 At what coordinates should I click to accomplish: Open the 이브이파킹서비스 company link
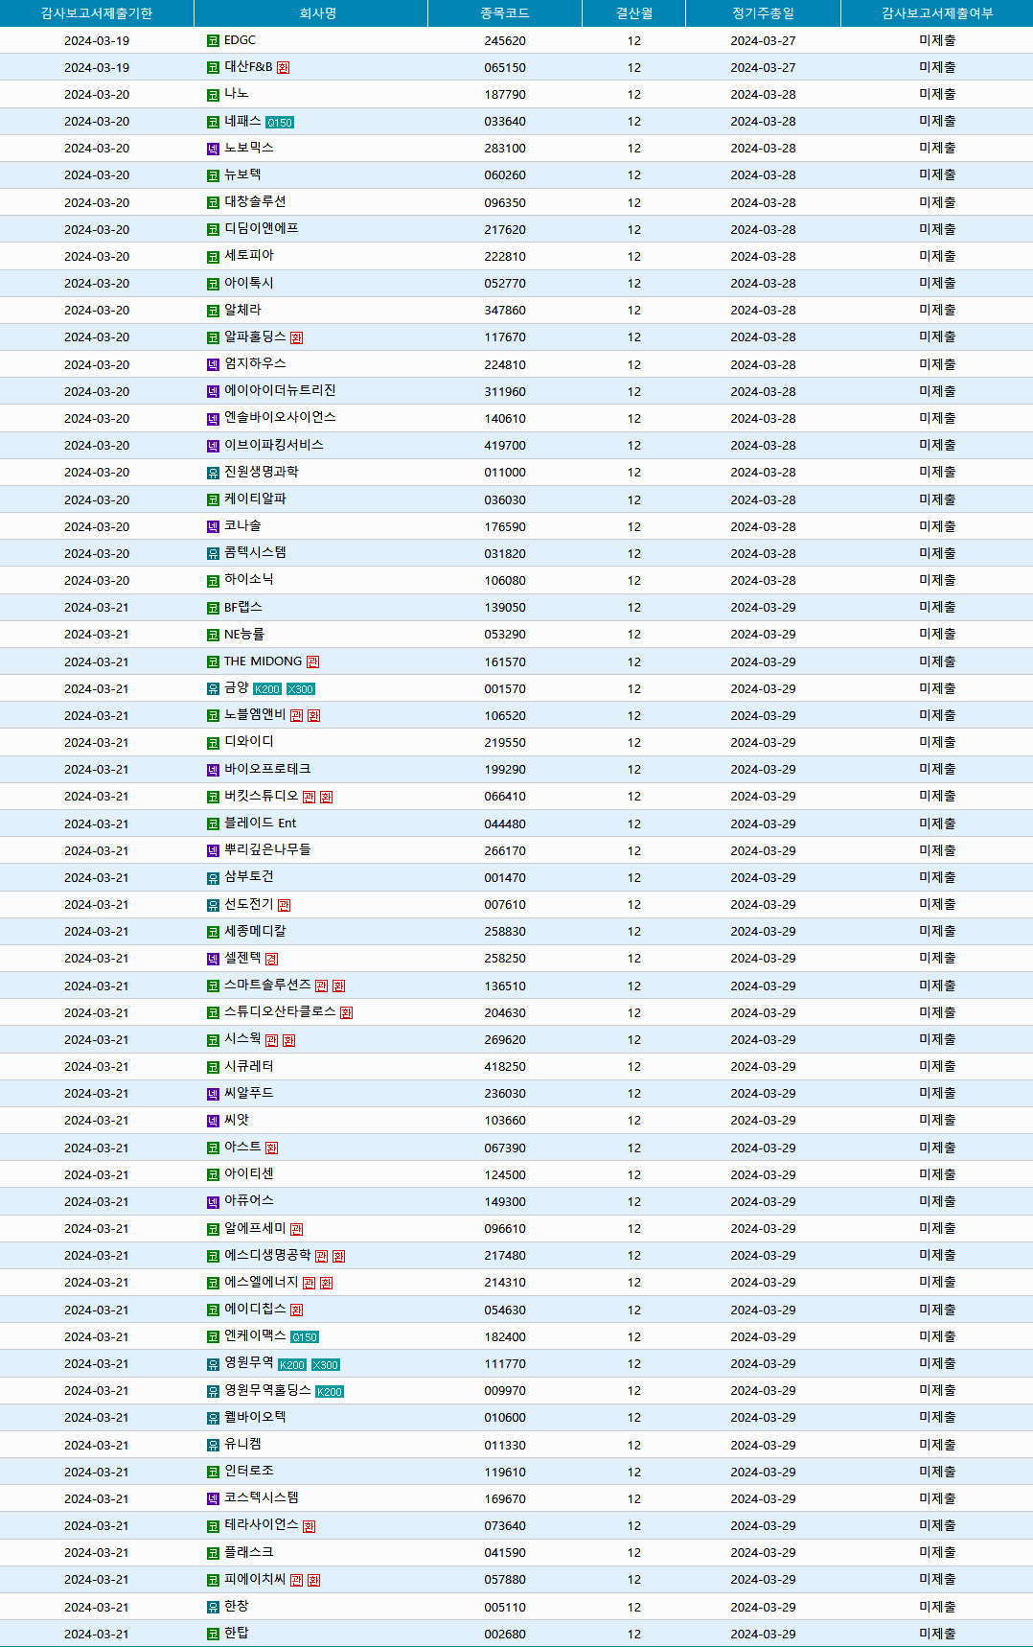[274, 445]
